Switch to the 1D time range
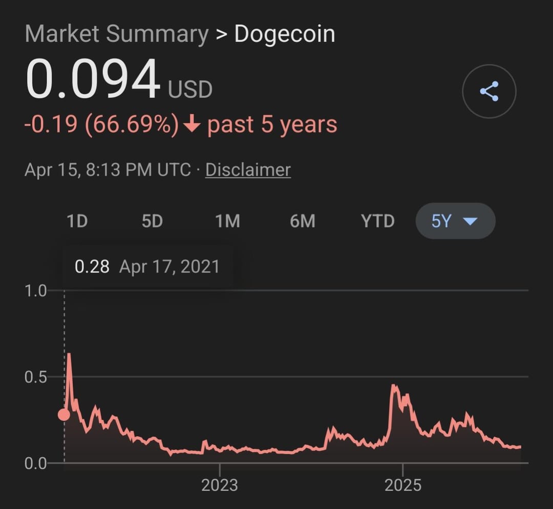Screen dimensions: 553x509 77,221
